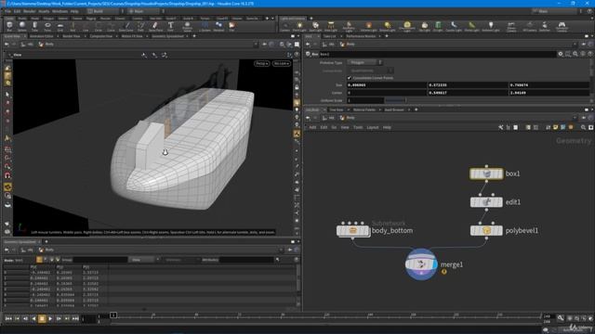Select the Tube shelf tool

pyautogui.click(x=34, y=26)
